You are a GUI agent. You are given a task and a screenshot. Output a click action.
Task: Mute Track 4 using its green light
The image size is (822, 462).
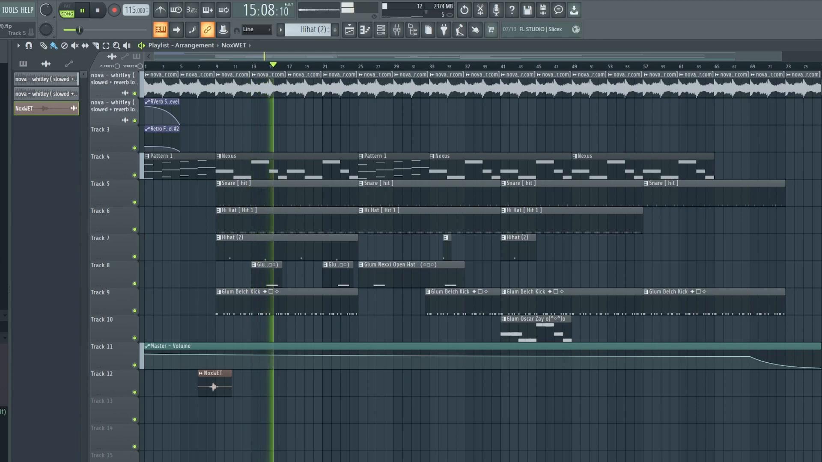(x=134, y=175)
